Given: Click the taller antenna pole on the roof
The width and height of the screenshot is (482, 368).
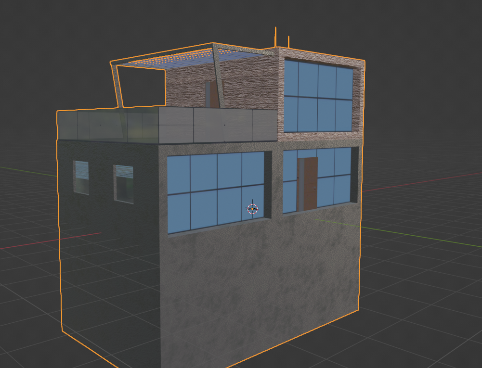Looking at the screenshot, I should click(275, 37).
